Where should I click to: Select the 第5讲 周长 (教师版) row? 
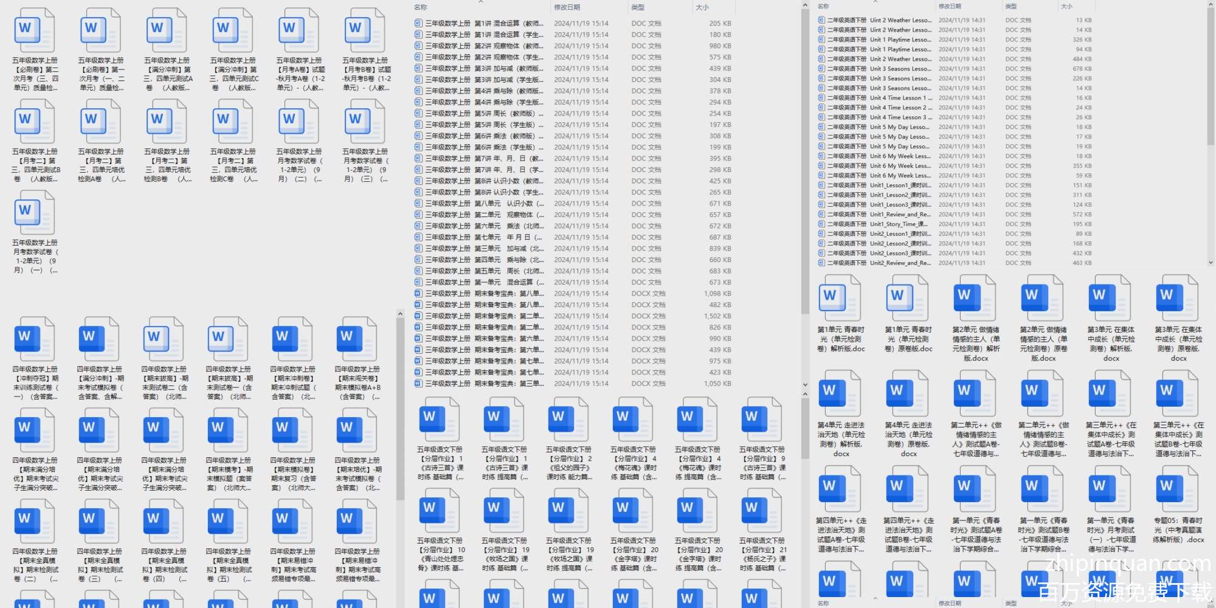click(x=480, y=114)
